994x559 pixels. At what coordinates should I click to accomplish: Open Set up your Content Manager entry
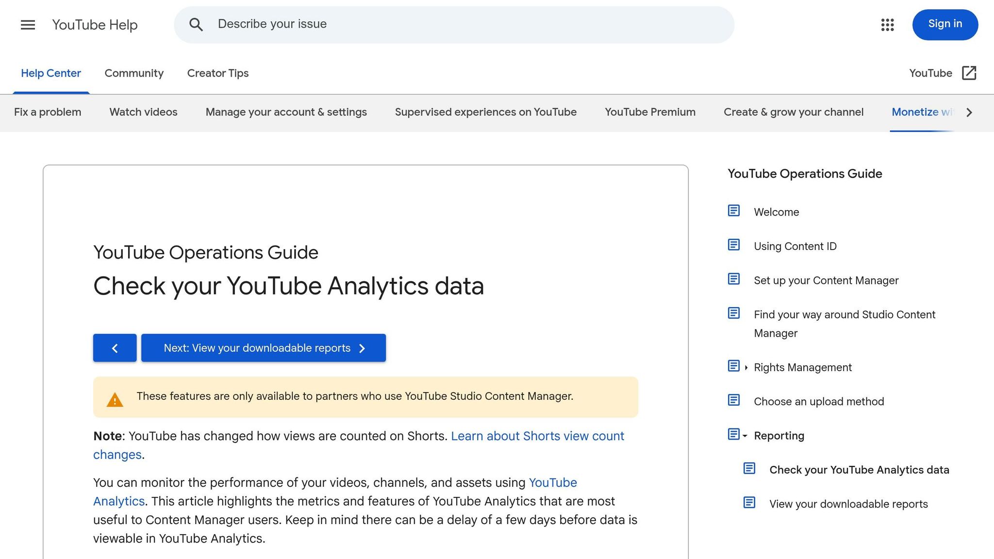[826, 280]
